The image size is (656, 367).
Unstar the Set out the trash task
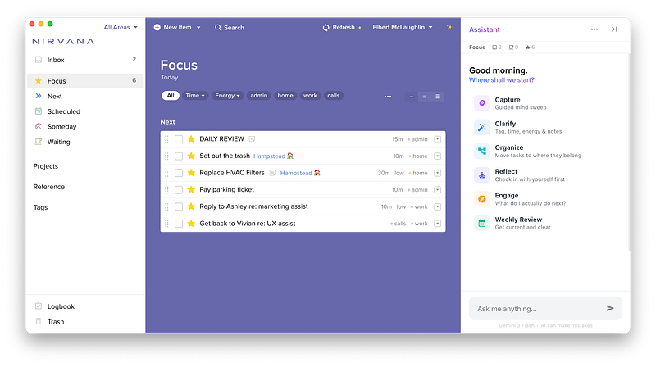click(191, 156)
